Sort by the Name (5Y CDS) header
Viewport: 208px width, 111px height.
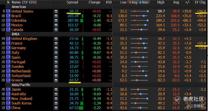(24, 2)
